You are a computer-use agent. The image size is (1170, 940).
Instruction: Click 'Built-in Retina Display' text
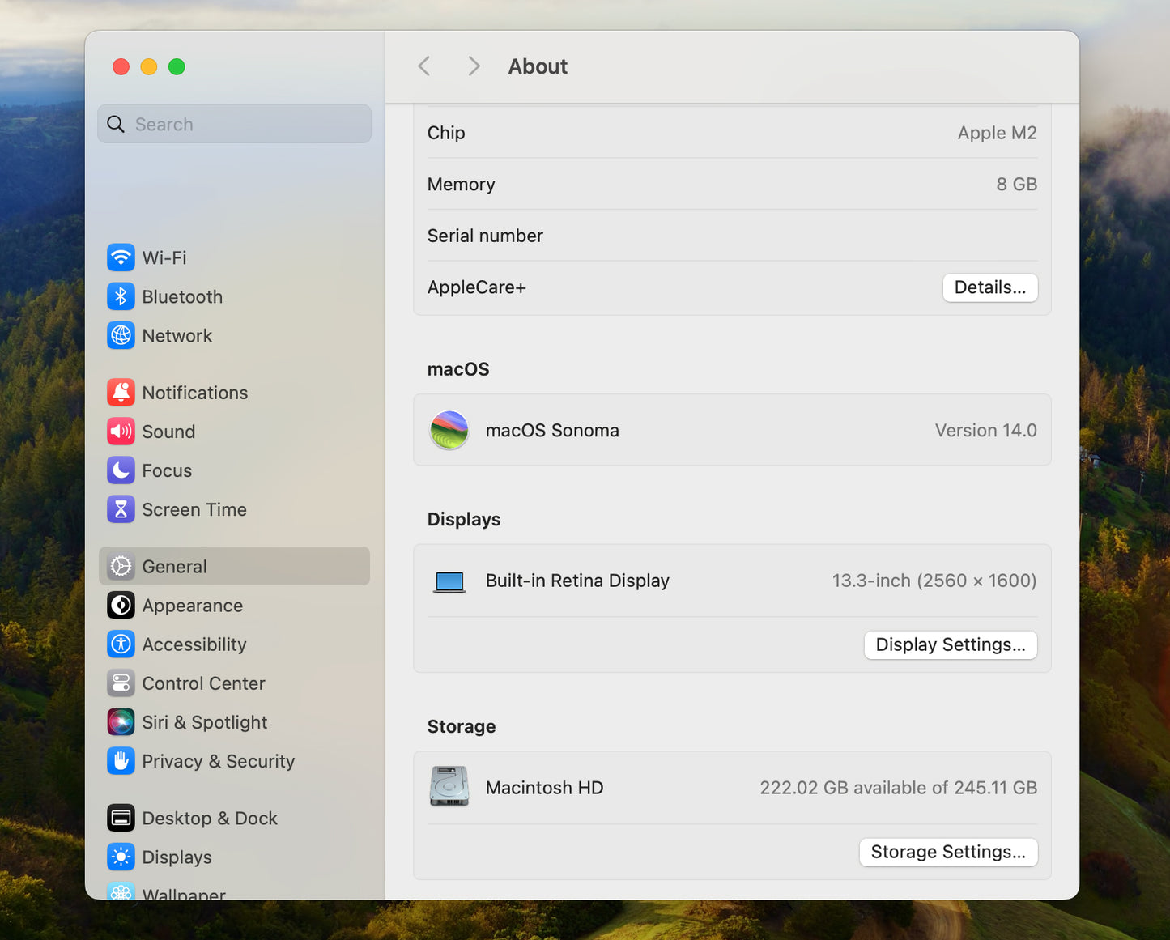(x=577, y=581)
